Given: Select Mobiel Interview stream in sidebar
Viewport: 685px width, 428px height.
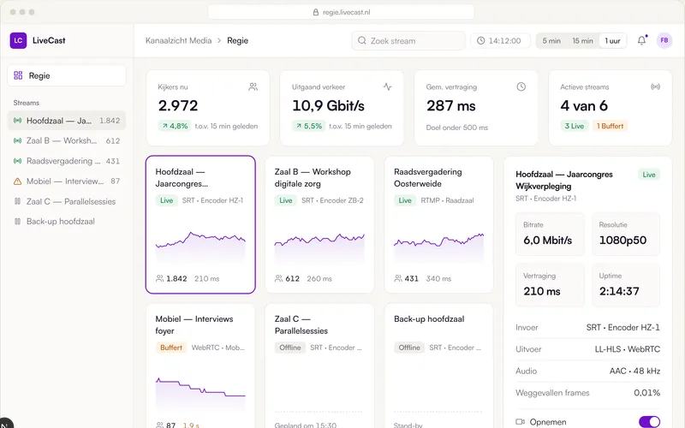Looking at the screenshot, I should point(67,181).
